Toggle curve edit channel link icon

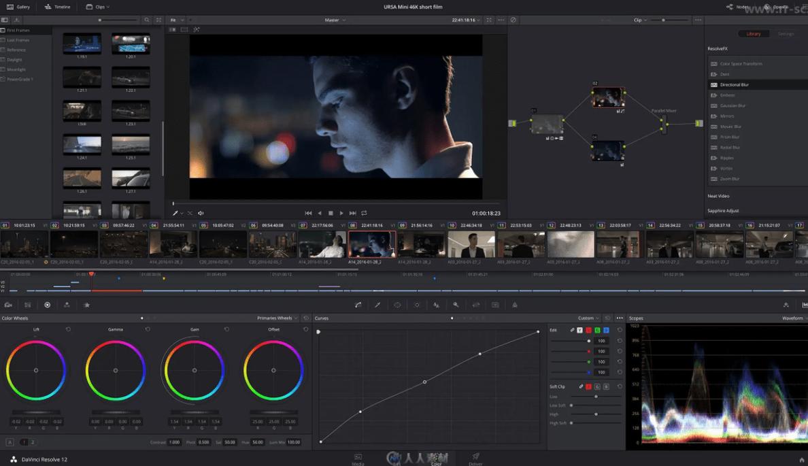(572, 330)
